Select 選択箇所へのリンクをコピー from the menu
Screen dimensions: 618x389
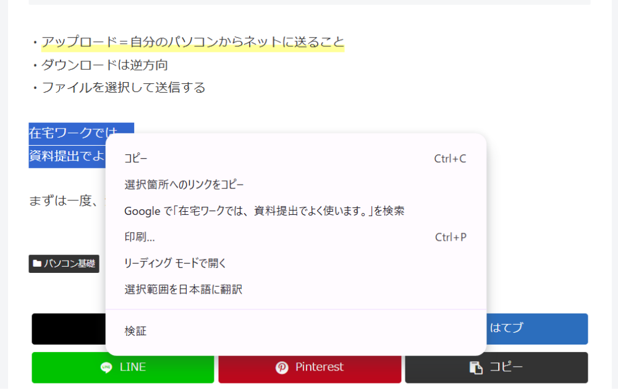(184, 185)
